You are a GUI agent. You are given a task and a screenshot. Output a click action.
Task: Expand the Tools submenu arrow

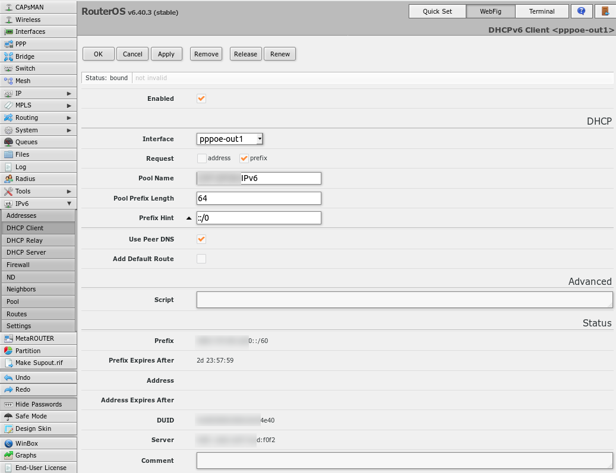pos(69,192)
